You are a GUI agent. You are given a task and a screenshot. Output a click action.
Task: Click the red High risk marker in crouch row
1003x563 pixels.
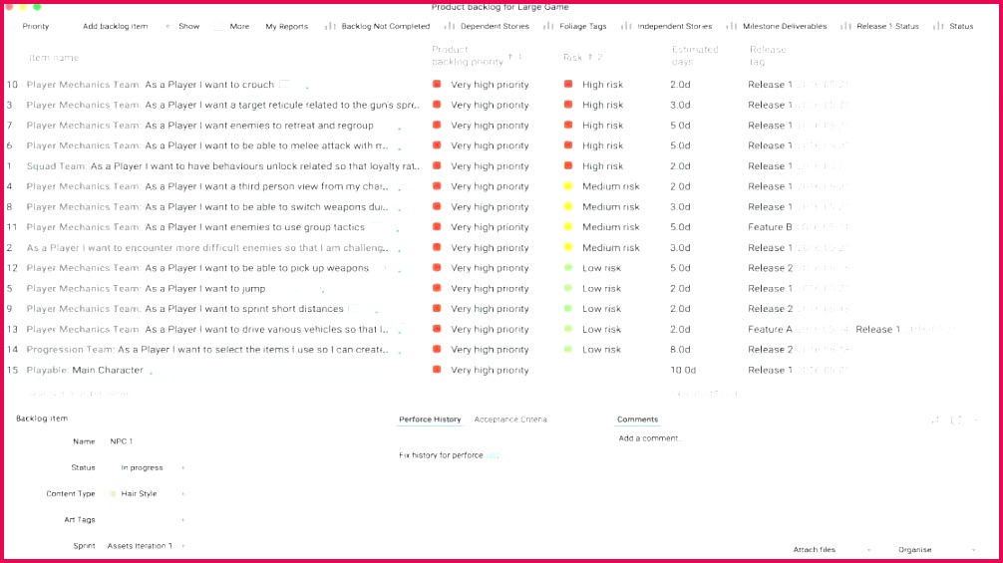point(568,84)
